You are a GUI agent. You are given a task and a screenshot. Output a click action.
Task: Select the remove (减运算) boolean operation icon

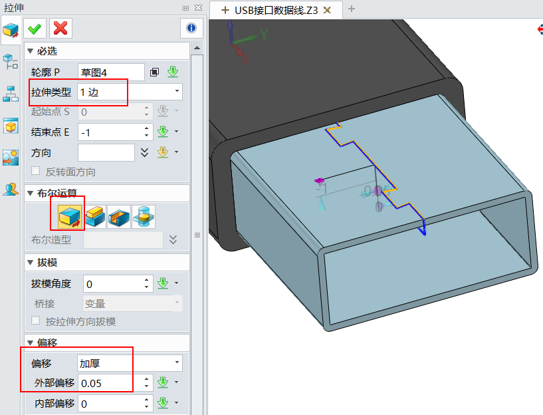click(118, 216)
